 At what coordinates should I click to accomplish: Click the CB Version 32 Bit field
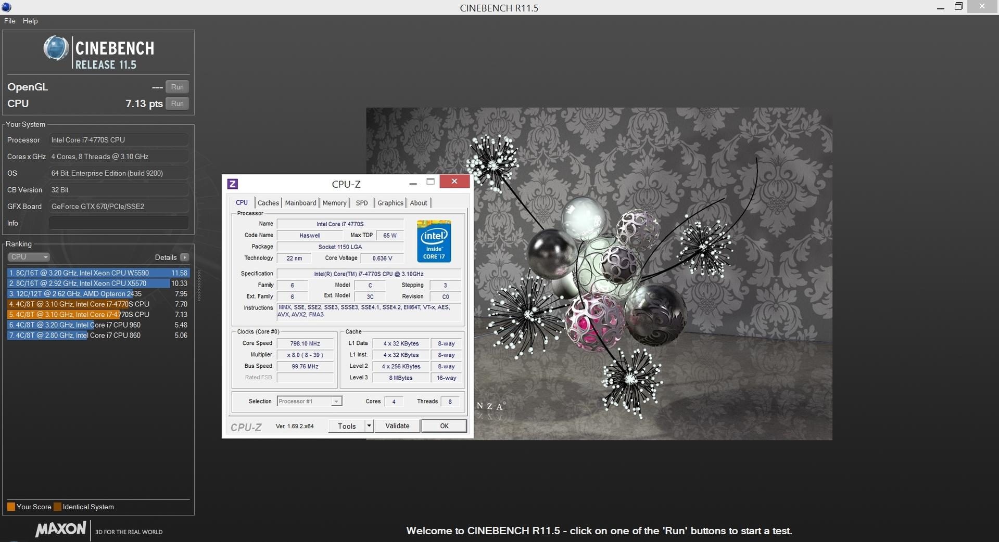pos(119,190)
